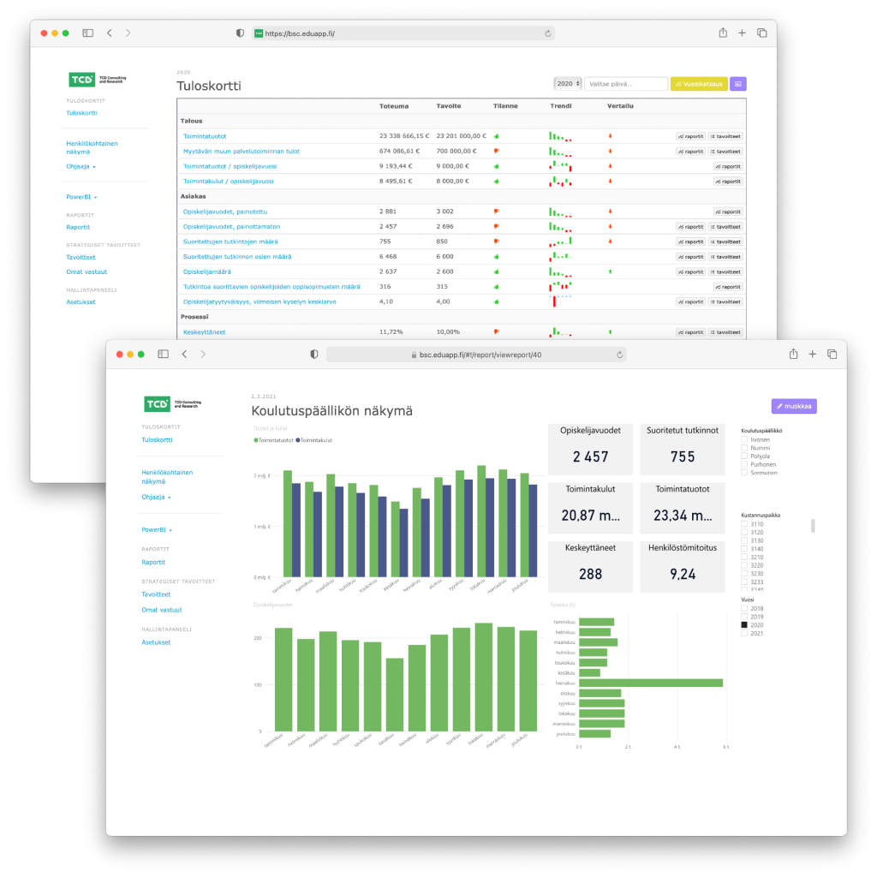Toggle the sidebar in the Tuloskortti browser window
The image size is (877, 877).
point(88,33)
